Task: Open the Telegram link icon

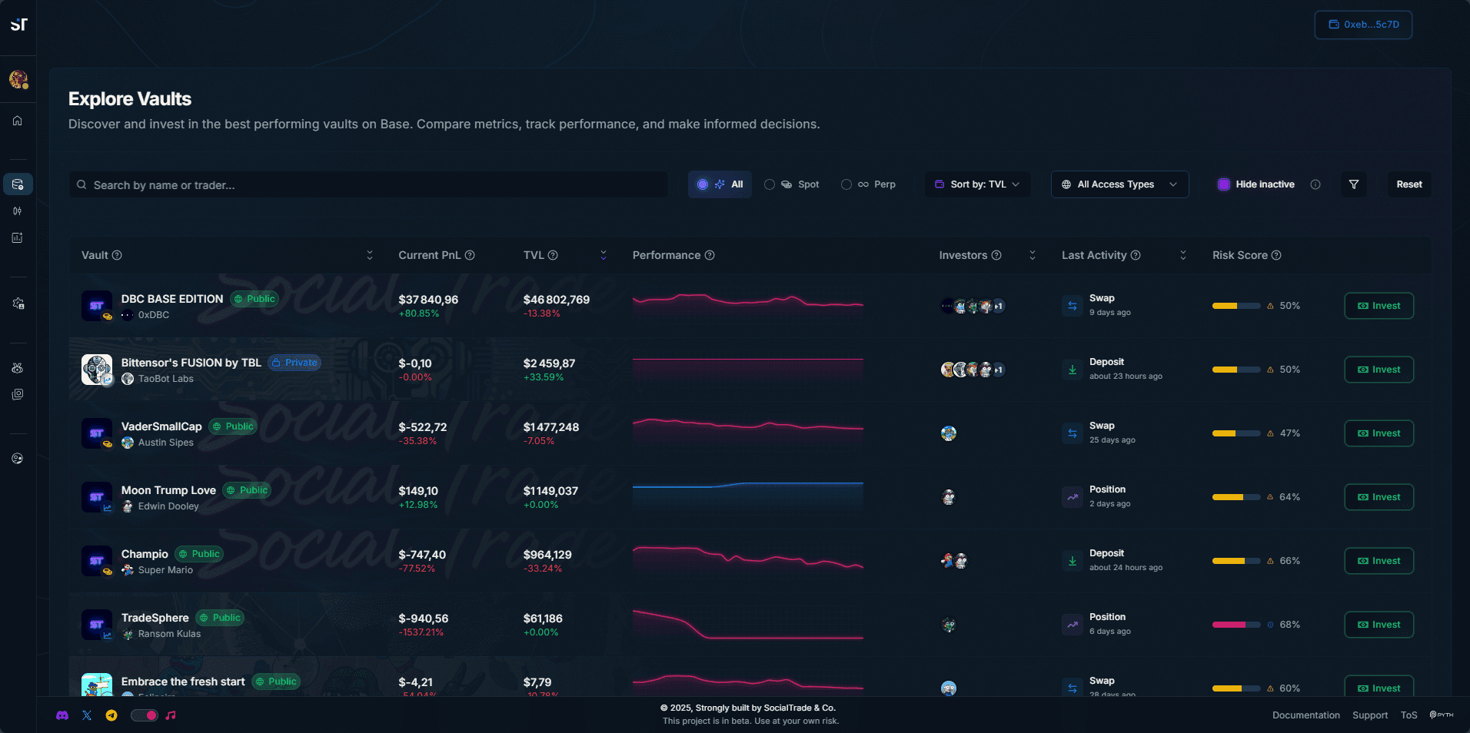Action: [x=111, y=715]
